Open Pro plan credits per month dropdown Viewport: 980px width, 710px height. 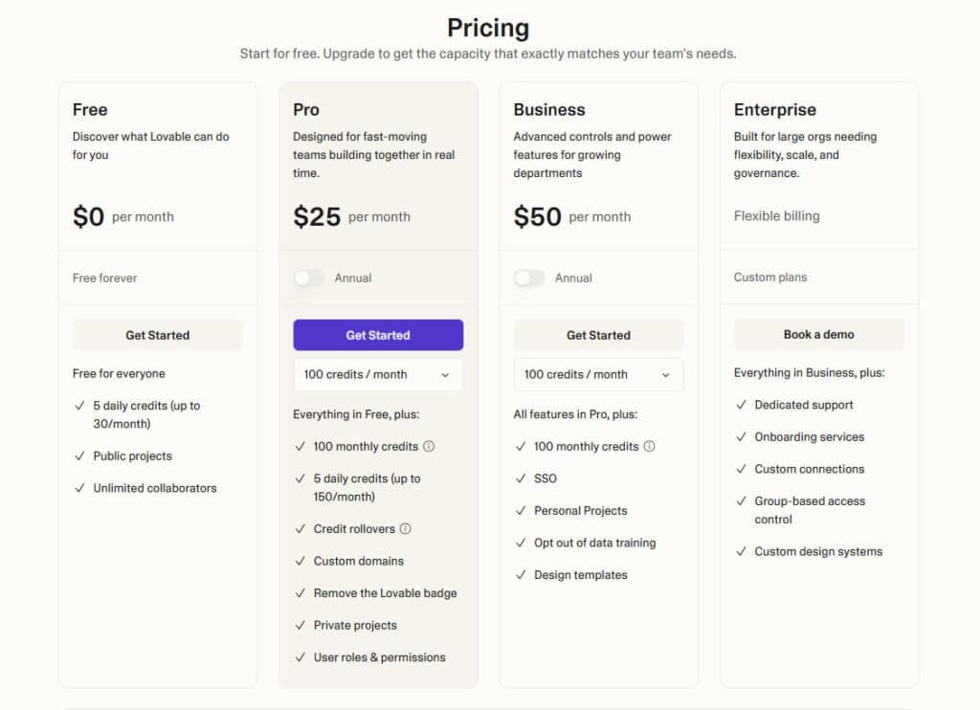pyautogui.click(x=378, y=375)
